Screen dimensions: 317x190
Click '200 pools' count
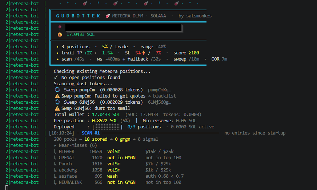point(65,139)
